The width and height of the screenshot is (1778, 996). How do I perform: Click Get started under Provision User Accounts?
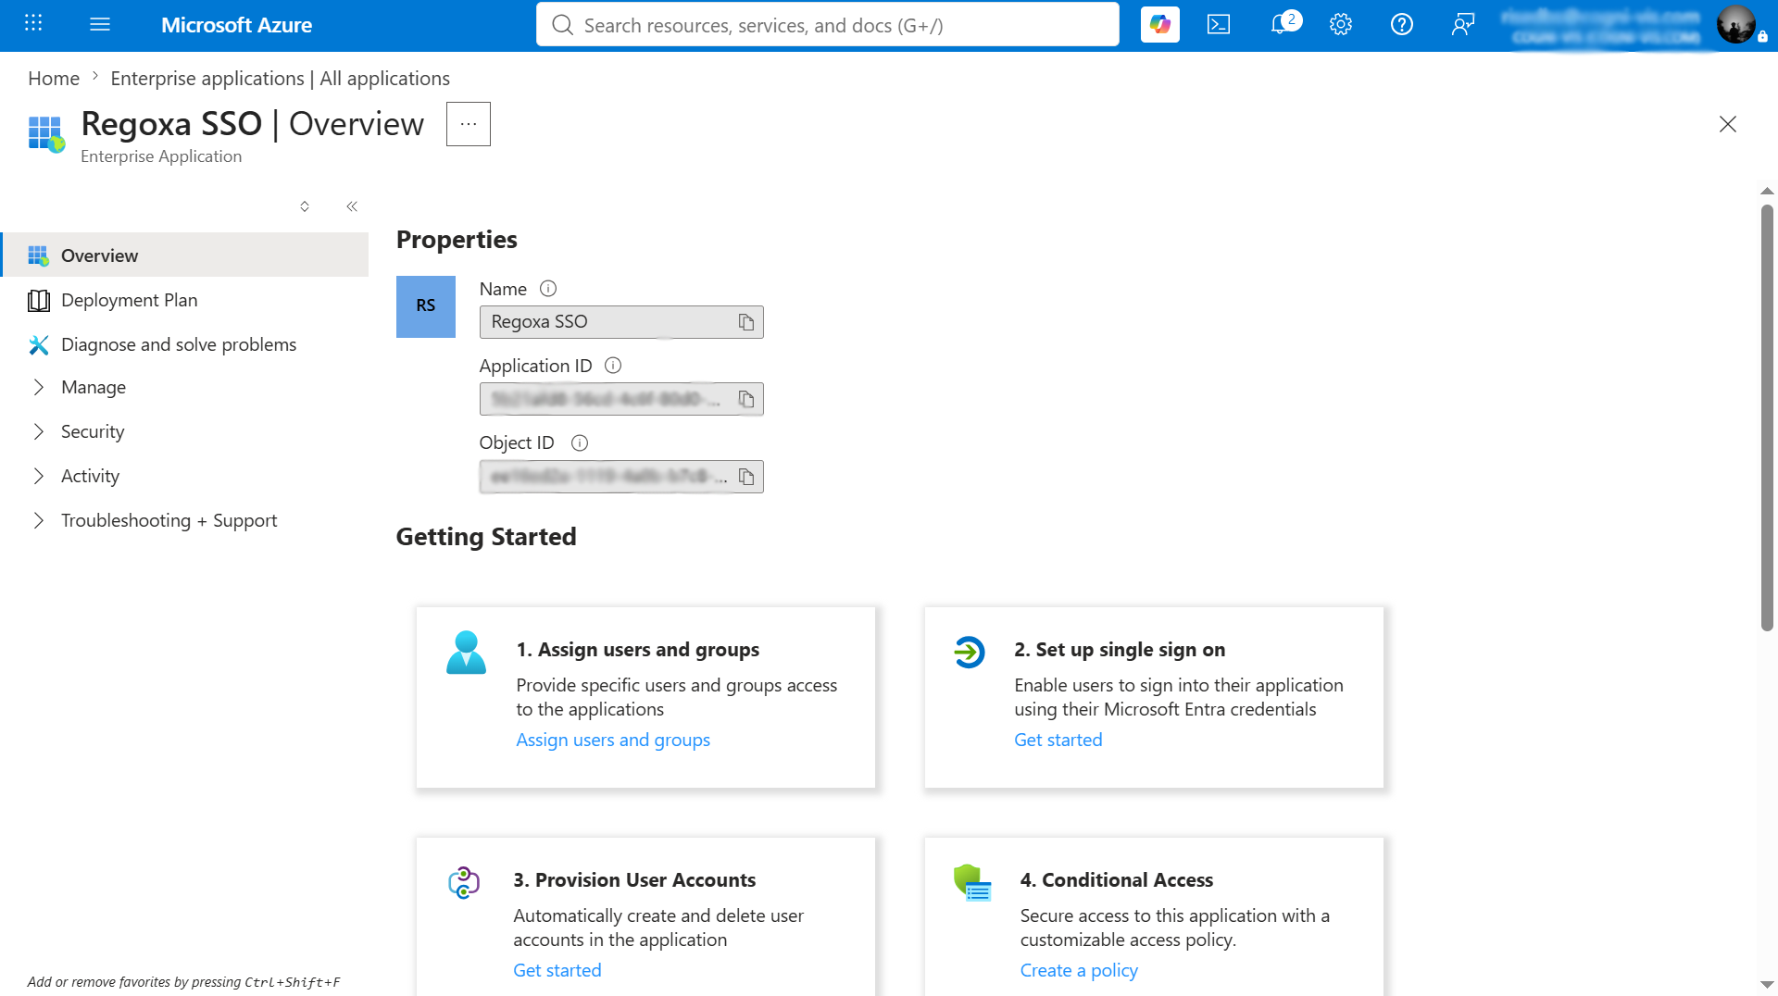click(557, 970)
